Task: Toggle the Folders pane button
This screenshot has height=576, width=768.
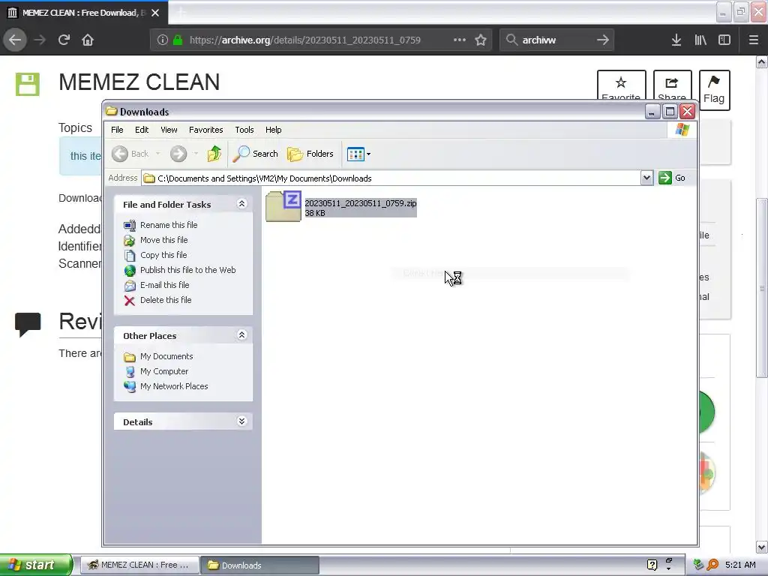Action: click(310, 154)
